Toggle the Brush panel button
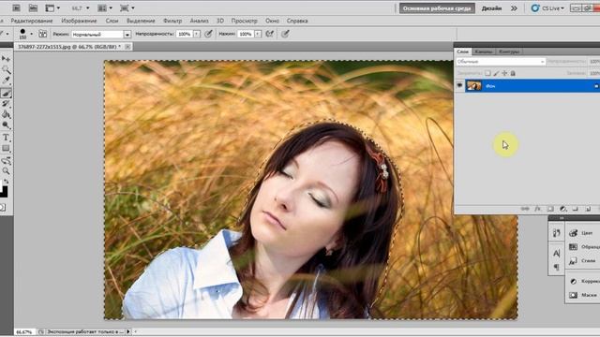Viewport: 600px width, 337px height. (43, 34)
